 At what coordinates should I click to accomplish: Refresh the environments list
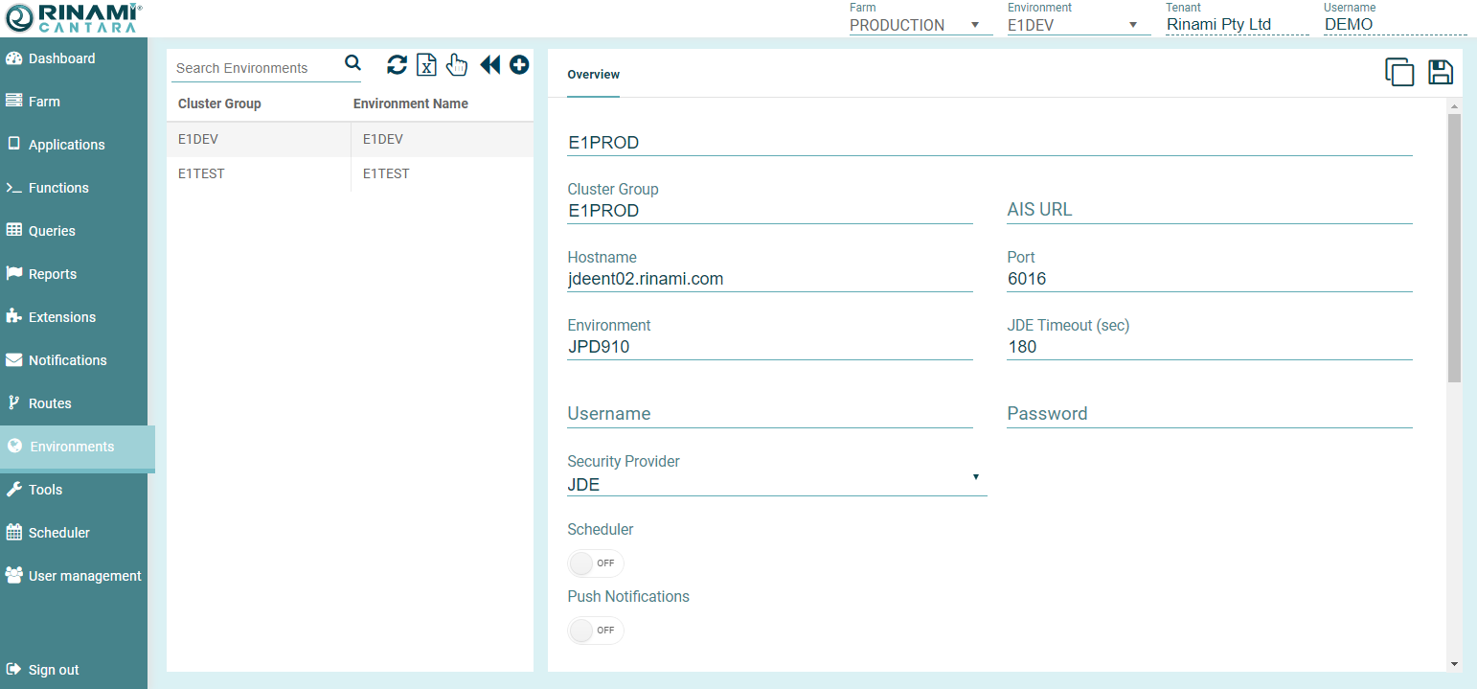(x=397, y=65)
